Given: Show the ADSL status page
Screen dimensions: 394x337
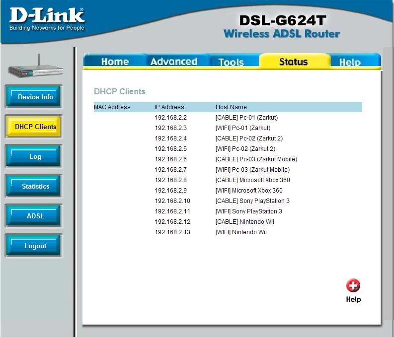Looking at the screenshot, I should 33,216.
